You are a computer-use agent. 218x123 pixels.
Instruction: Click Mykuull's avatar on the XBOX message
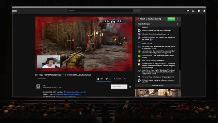(139, 30)
